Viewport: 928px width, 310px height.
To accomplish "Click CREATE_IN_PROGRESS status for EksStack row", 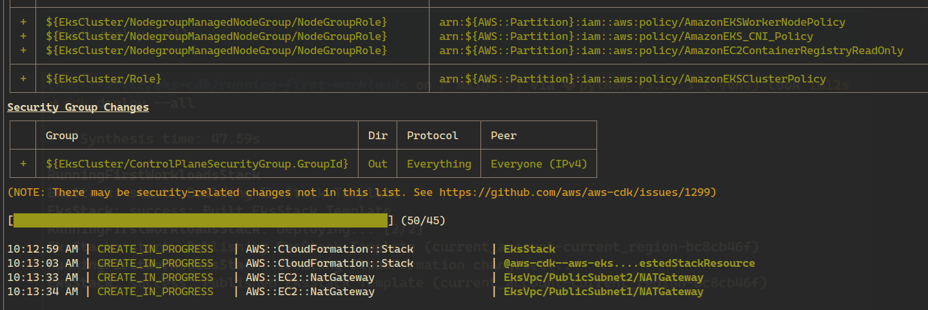I will click(x=155, y=249).
